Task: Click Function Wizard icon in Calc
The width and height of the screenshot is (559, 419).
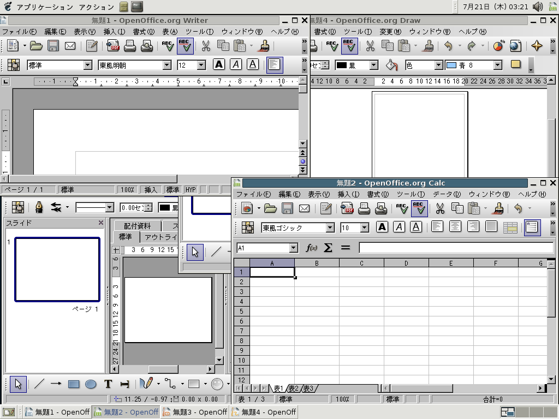Action: pyautogui.click(x=311, y=248)
